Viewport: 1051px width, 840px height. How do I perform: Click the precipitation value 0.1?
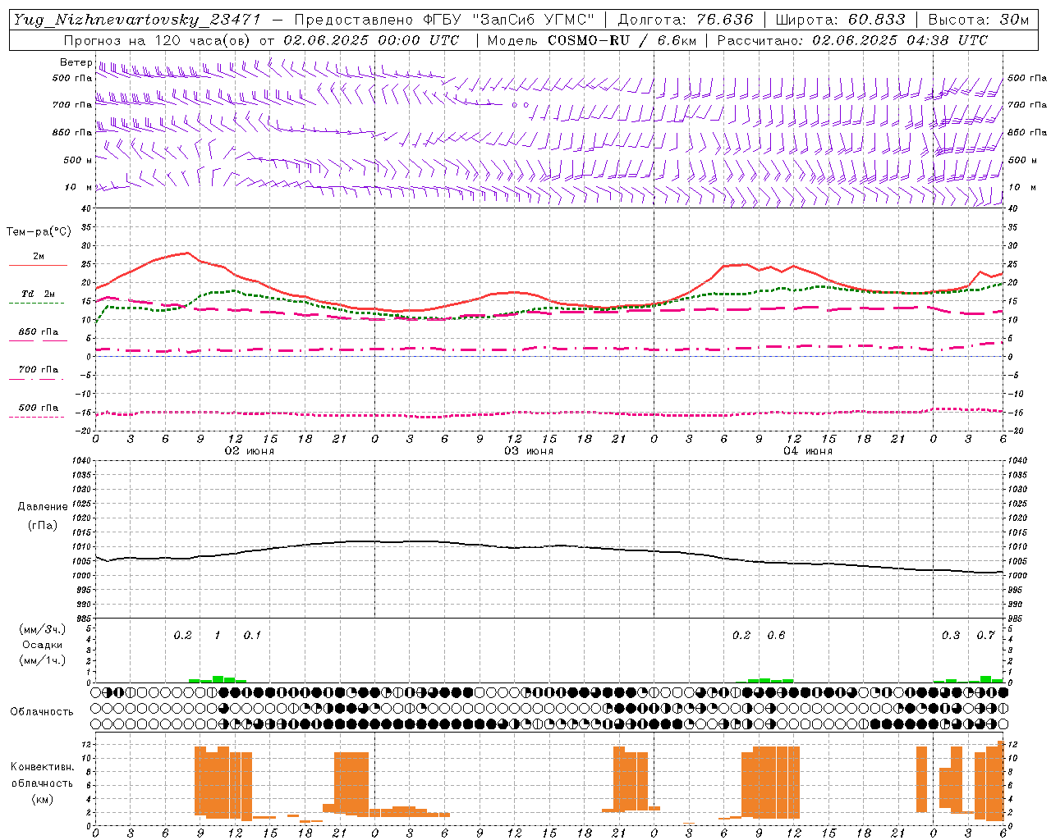coord(252,635)
